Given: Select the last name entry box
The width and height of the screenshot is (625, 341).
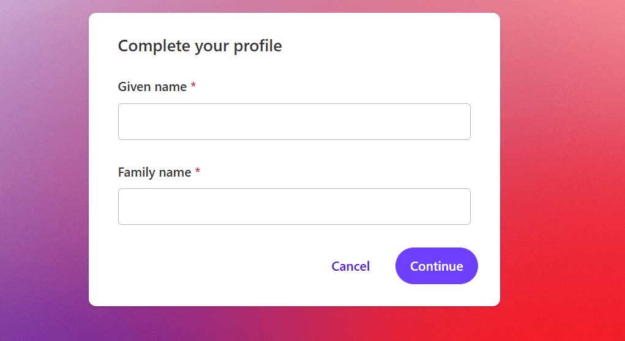Looking at the screenshot, I should coord(294,207).
